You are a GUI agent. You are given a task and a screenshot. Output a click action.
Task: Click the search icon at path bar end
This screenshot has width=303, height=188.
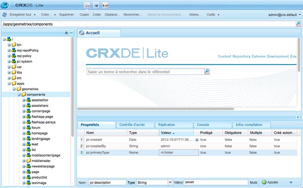(x=299, y=24)
